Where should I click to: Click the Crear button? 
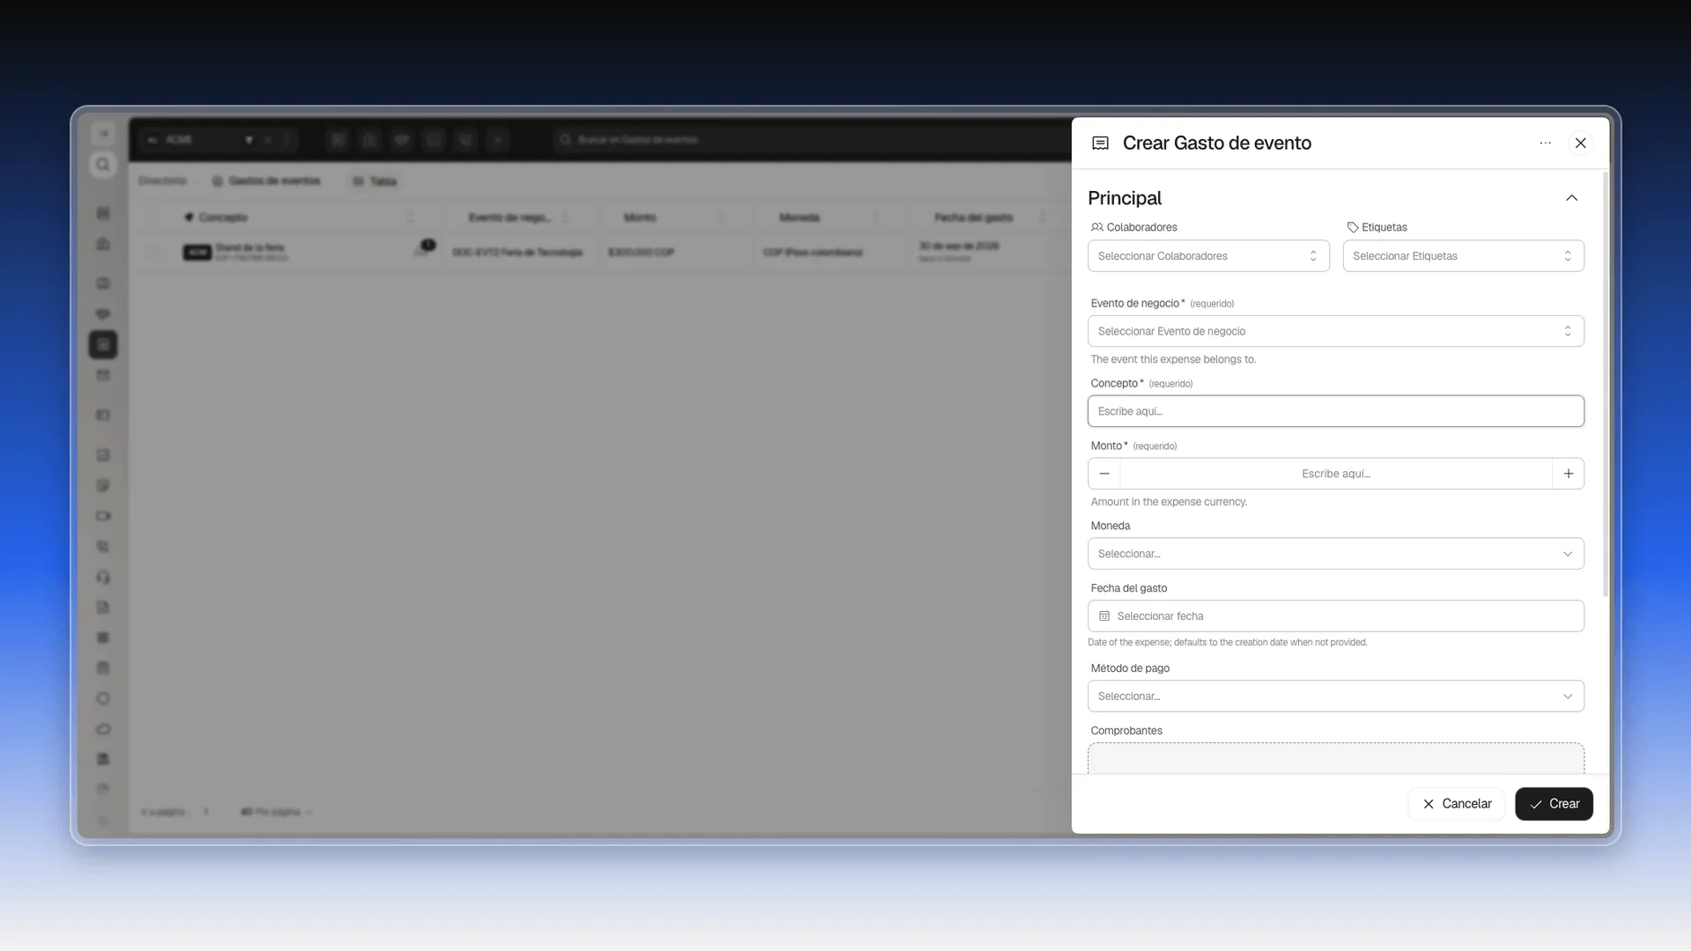pyautogui.click(x=1554, y=804)
